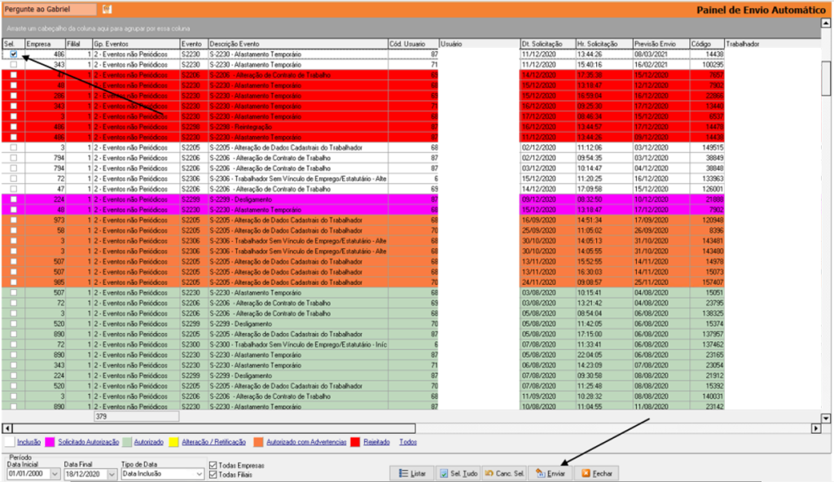Click the Cód. Usuario column header
Screen dimensions: 834x482
pyautogui.click(x=414, y=44)
